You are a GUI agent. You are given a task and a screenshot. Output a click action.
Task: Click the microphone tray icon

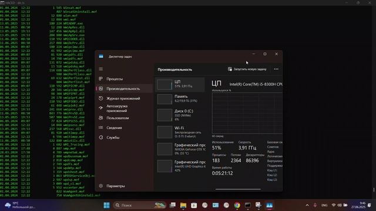[x=315, y=205]
